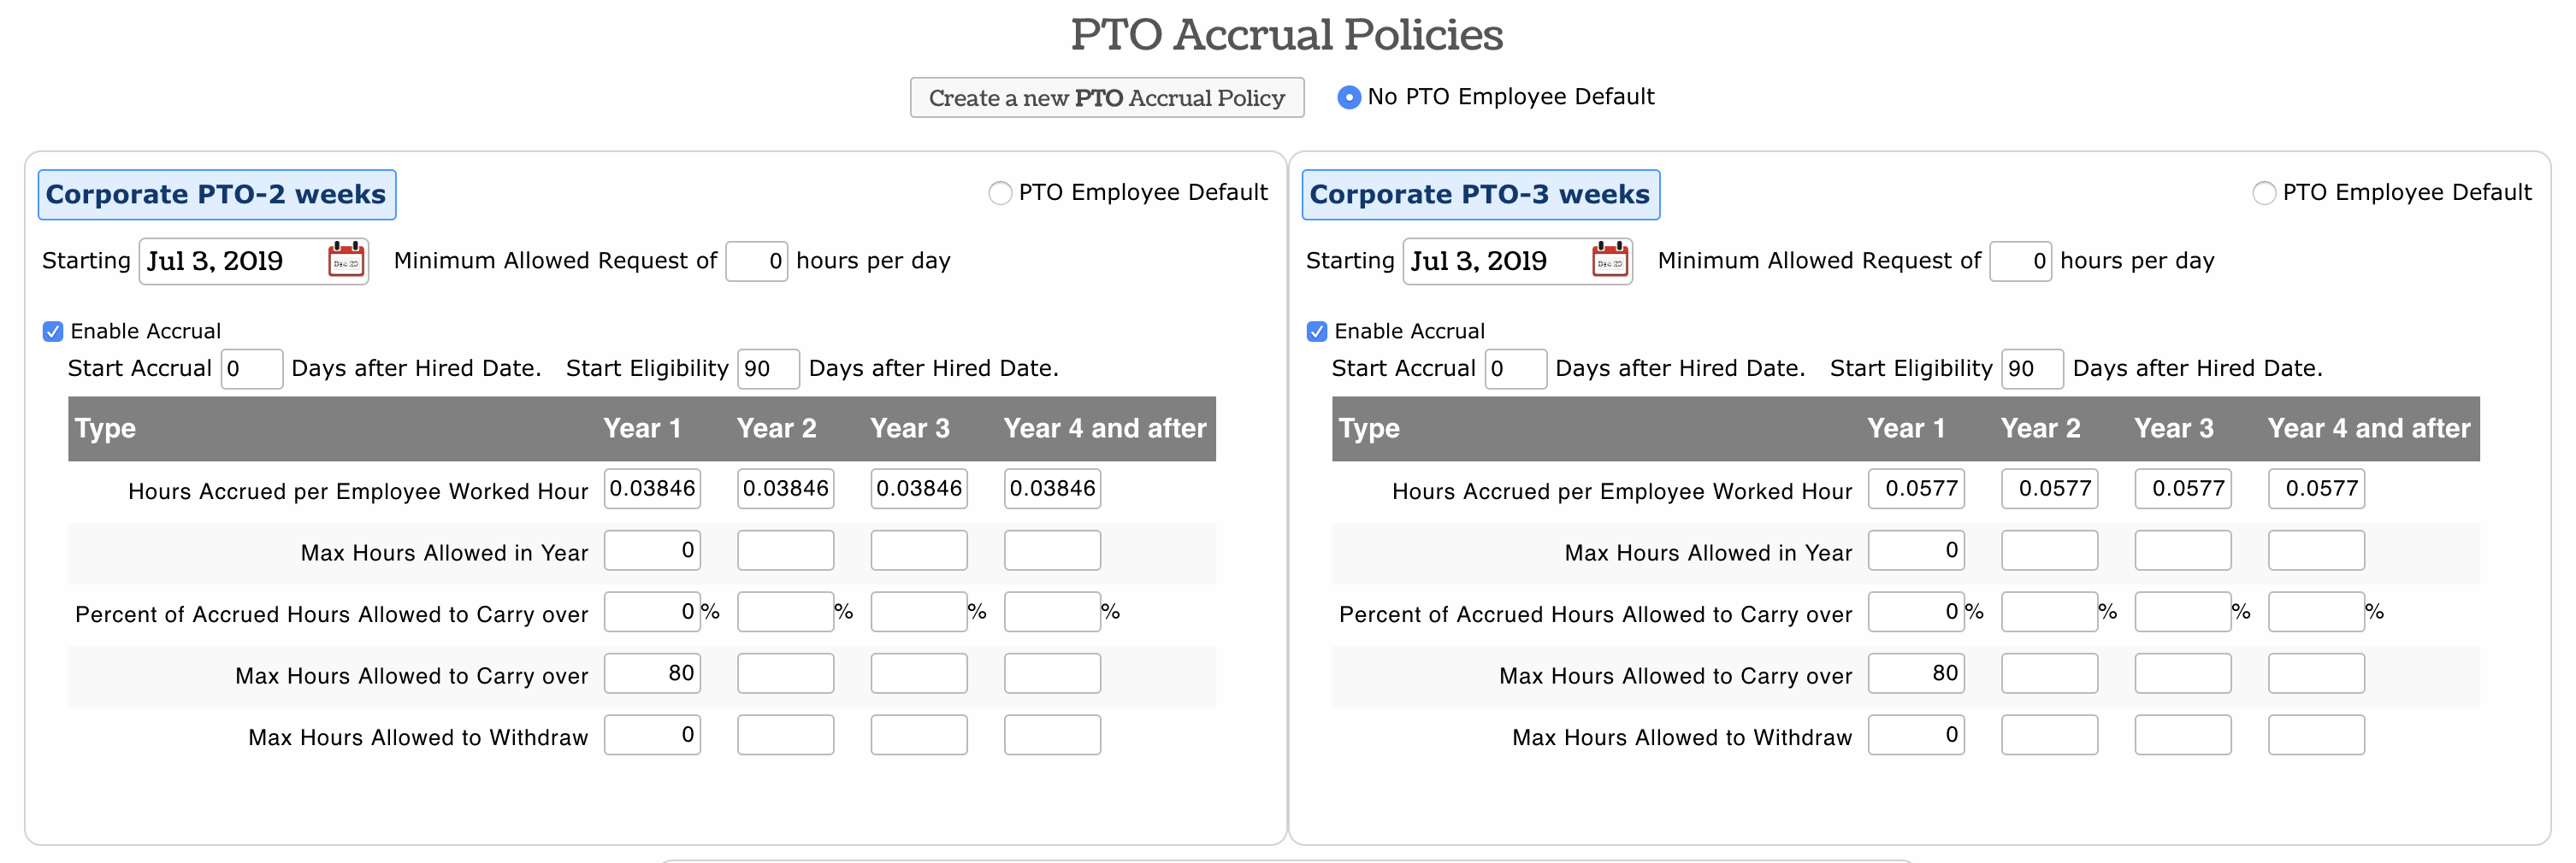2576x863 pixels.
Task: Click Year 2 carry over percent field in PTO-3 weeks
Action: pyautogui.click(x=2049, y=613)
